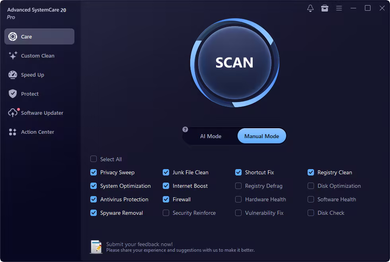Check the Select All checkbox

94,159
